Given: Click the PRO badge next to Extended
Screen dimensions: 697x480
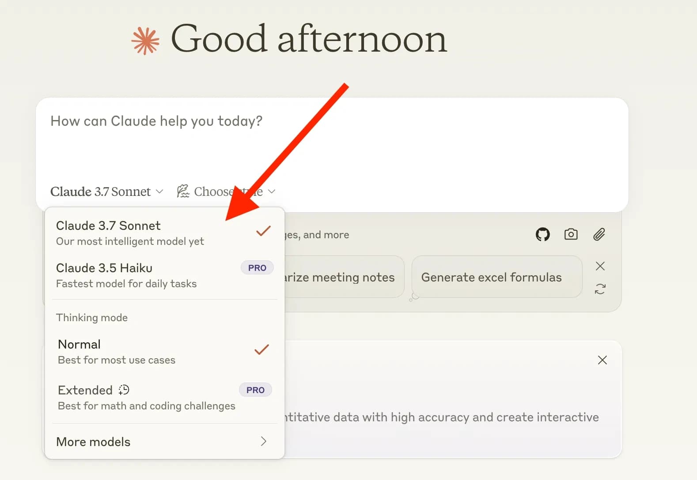Looking at the screenshot, I should 255,390.
